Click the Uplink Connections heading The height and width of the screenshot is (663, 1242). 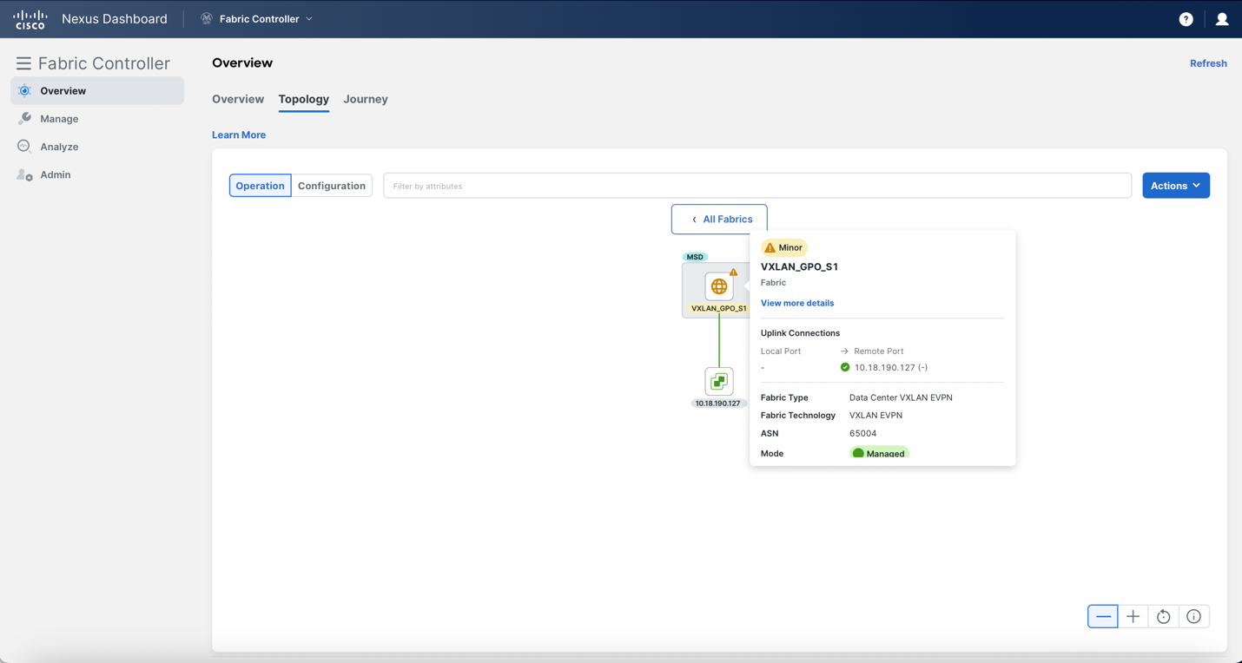coord(800,333)
